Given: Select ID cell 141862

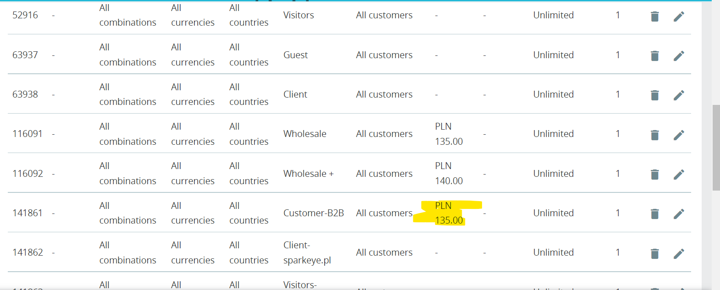Looking at the screenshot, I should [28, 252].
